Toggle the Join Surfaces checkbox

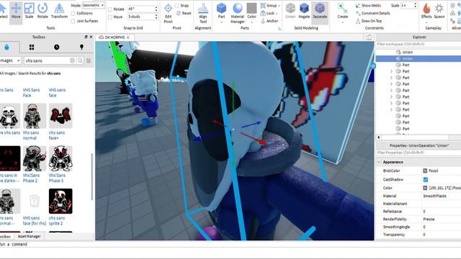pos(73,21)
